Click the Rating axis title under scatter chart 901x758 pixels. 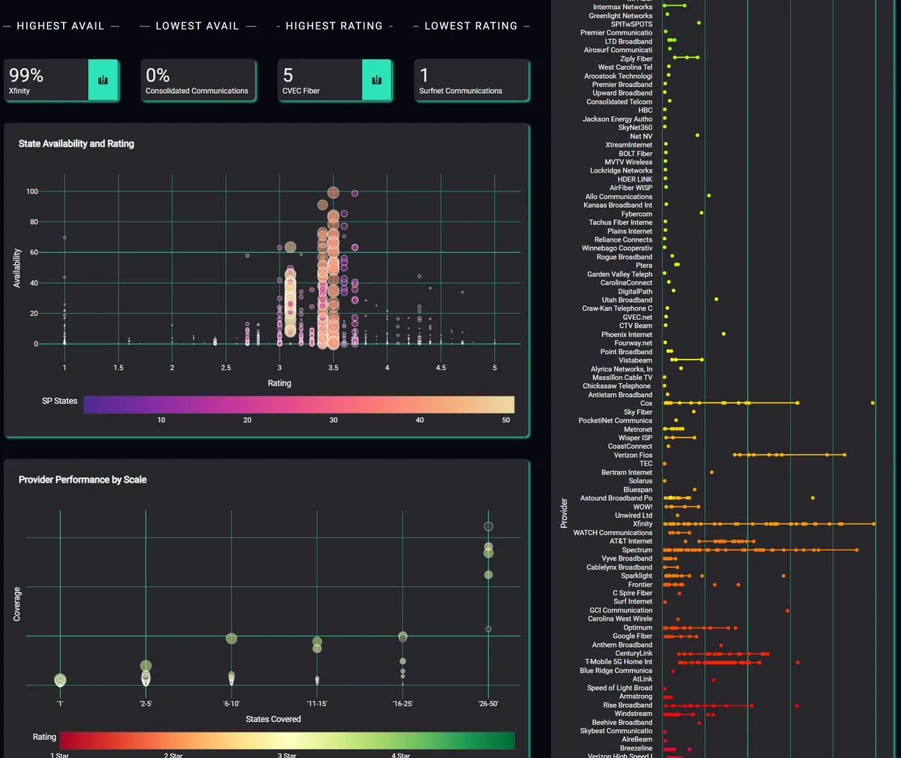click(279, 384)
